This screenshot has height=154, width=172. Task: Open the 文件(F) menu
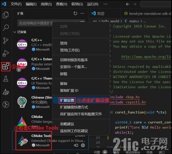16,4
